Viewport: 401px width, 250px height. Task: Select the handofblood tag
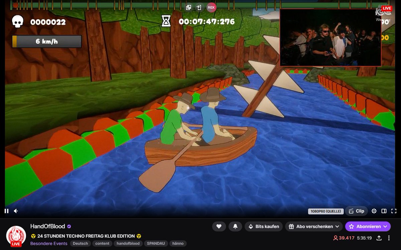point(129,243)
